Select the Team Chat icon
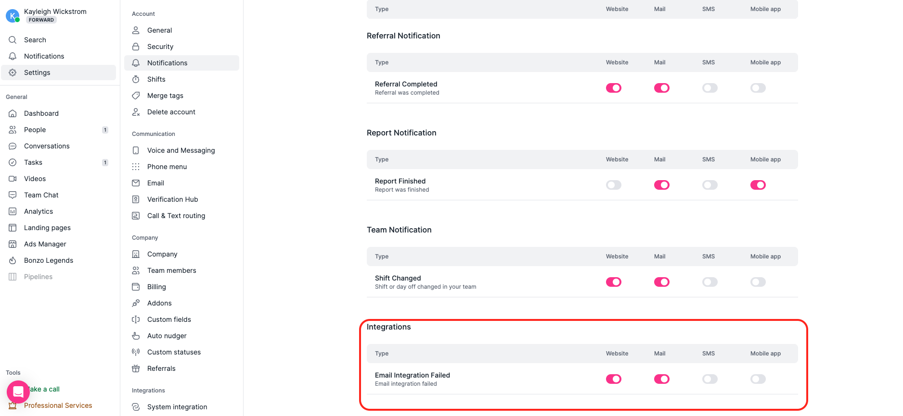 [13, 195]
